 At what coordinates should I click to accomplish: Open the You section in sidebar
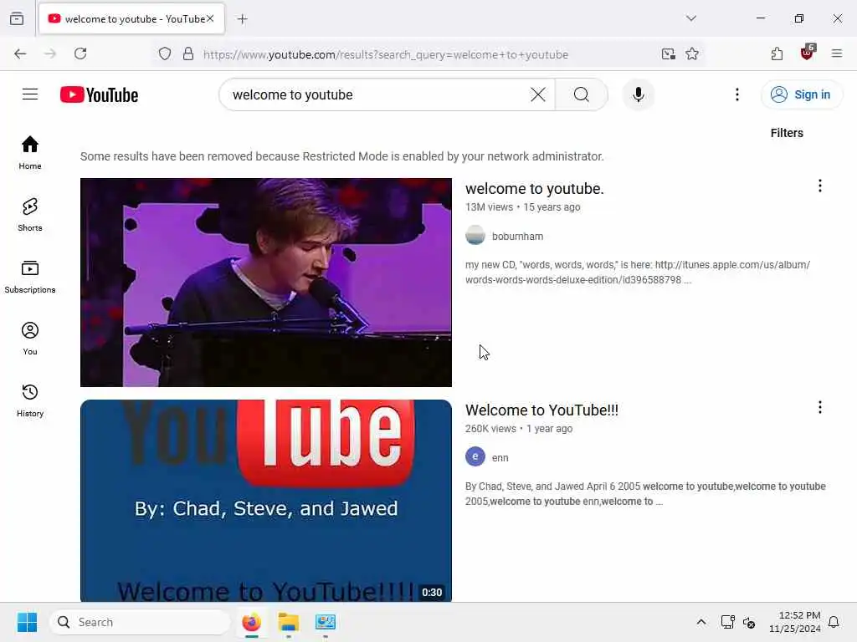30,339
